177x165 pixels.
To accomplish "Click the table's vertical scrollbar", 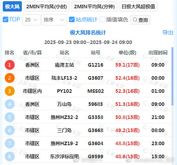I will pyautogui.click(x=172, y=76).
